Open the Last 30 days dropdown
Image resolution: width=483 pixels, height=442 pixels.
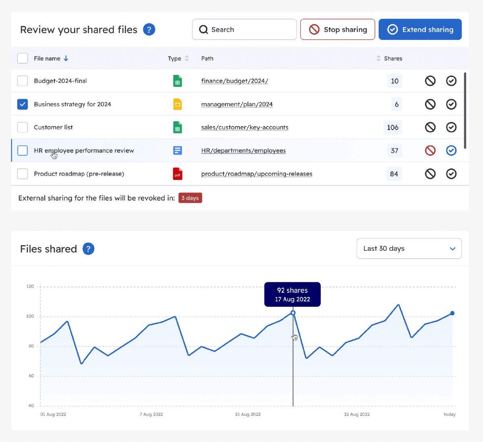tap(409, 248)
